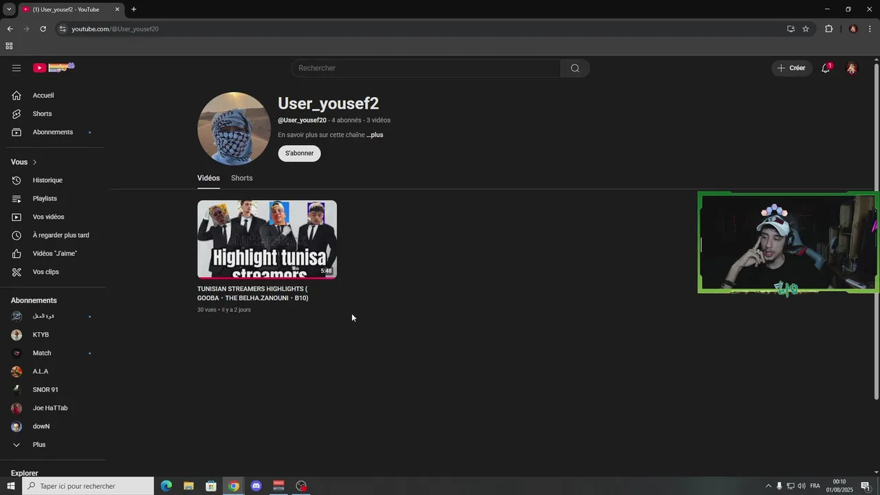This screenshot has width=880, height=495.
Task: Click the À regarder plus tard icon
Action: point(16,235)
